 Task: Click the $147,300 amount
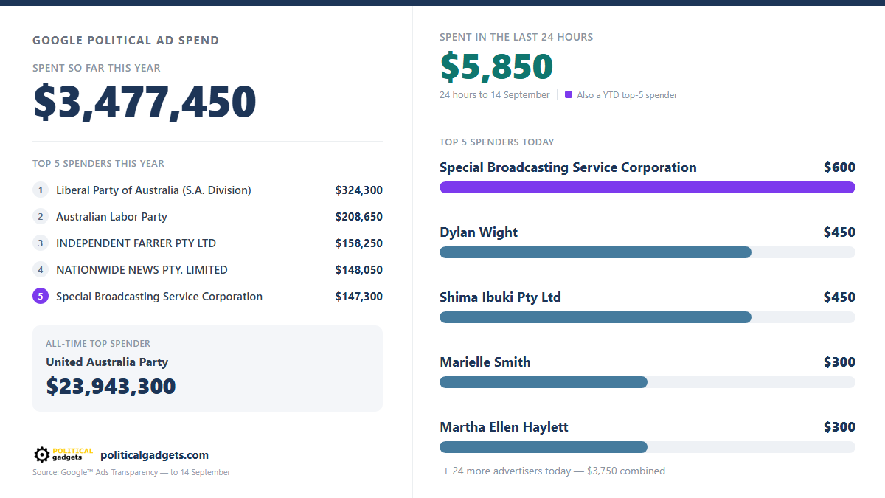359,297
